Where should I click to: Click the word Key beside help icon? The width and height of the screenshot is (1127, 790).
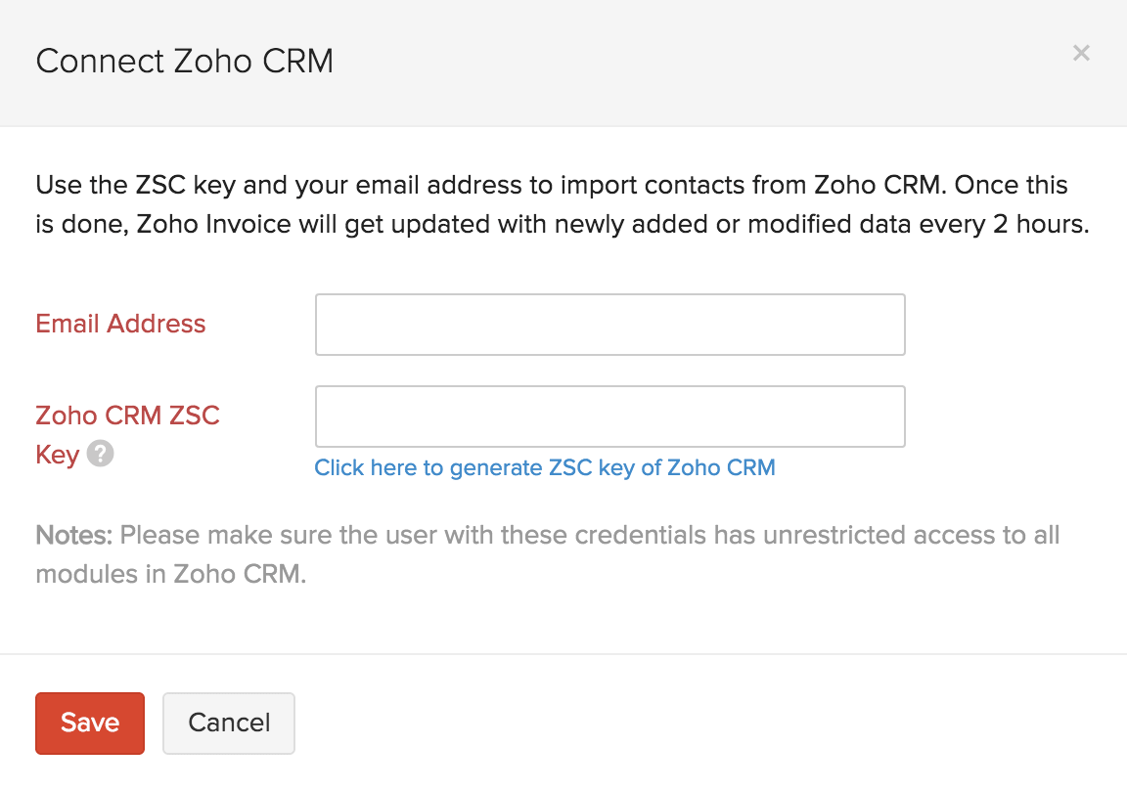click(57, 455)
